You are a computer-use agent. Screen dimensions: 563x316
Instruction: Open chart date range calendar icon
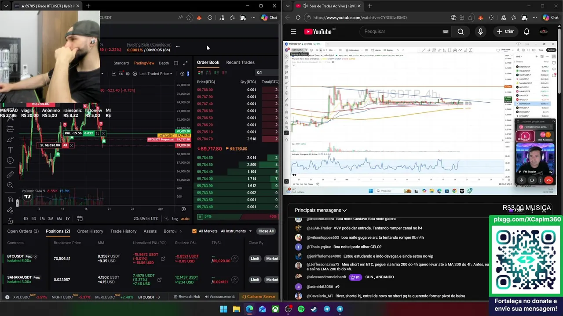(x=80, y=219)
